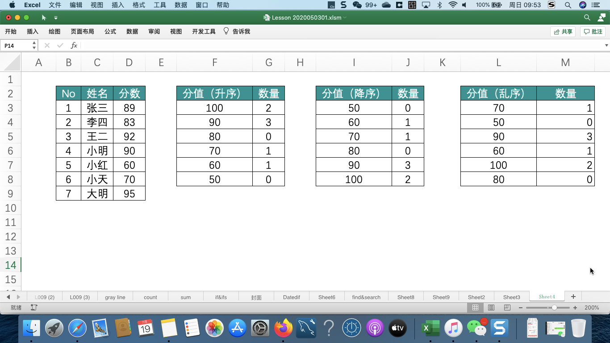Add a new sheet with plus icon

click(573, 297)
